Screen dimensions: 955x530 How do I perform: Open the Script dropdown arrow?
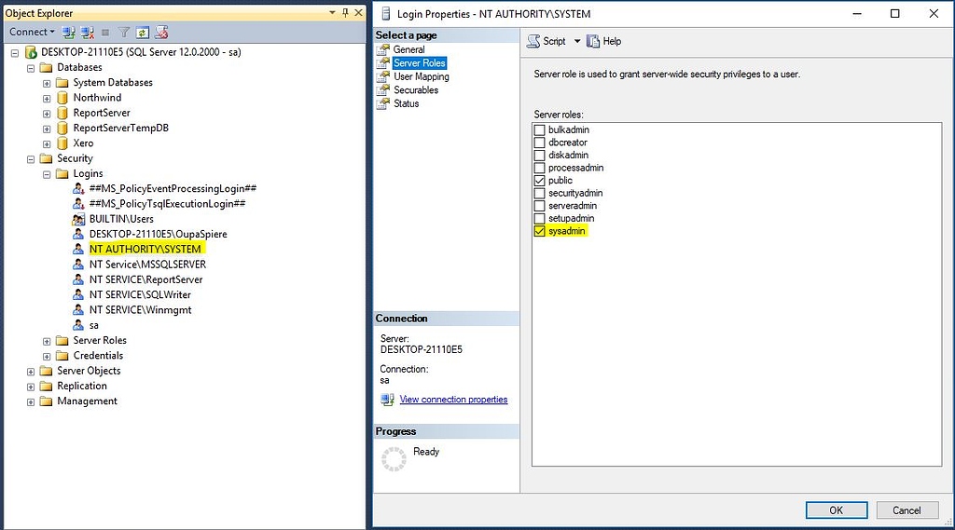click(x=577, y=41)
